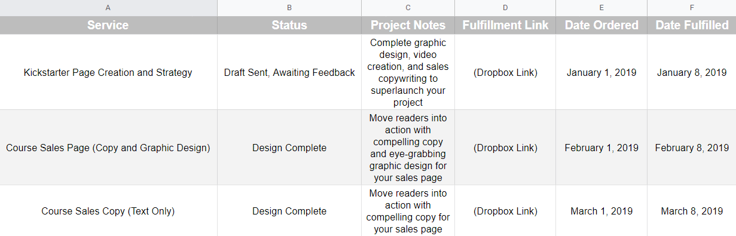This screenshot has width=736, height=236.
Task: Select column D header
Action: (x=505, y=8)
